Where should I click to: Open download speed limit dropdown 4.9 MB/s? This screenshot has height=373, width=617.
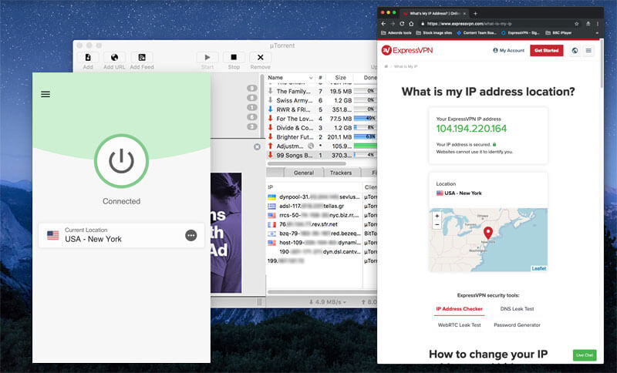(x=327, y=302)
